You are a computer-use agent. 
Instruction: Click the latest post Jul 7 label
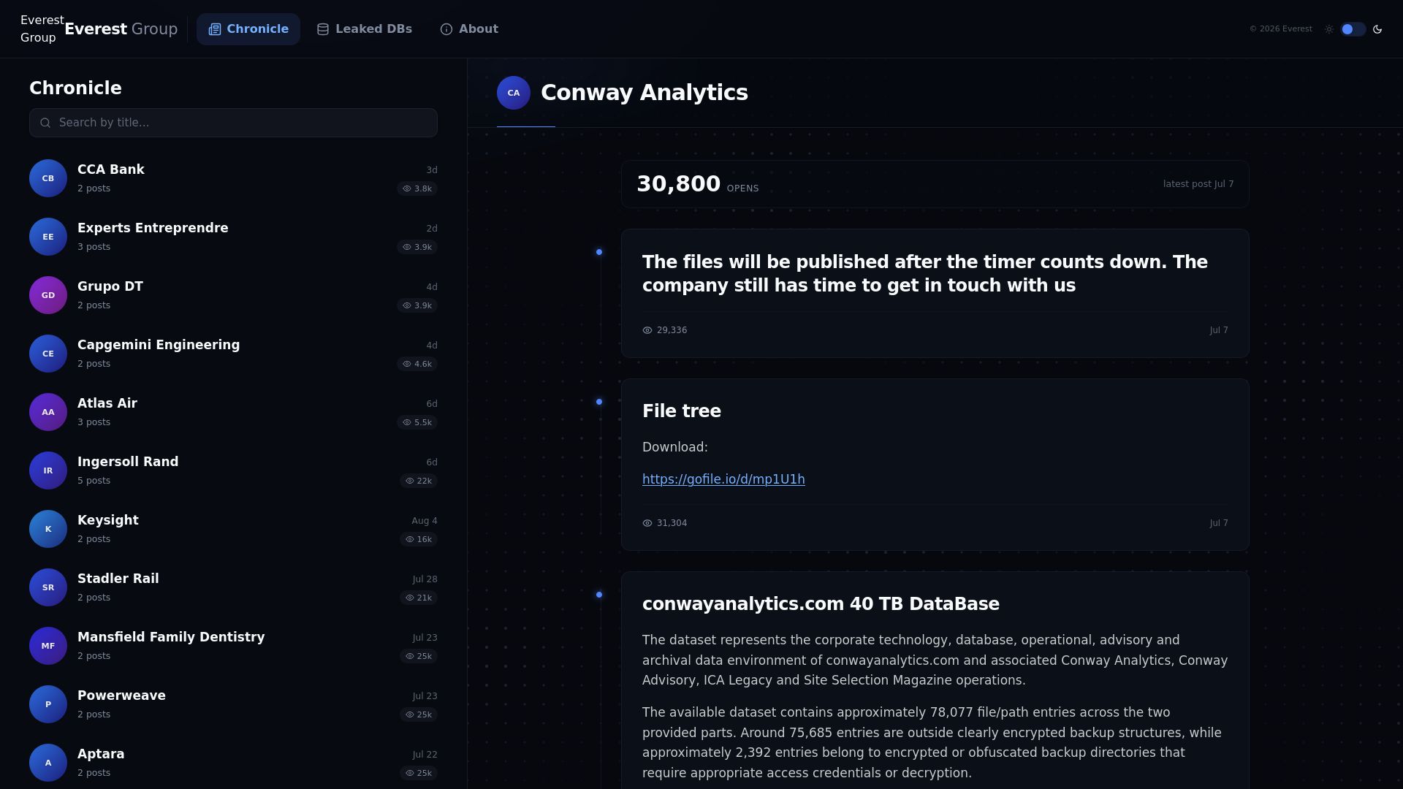click(1198, 184)
